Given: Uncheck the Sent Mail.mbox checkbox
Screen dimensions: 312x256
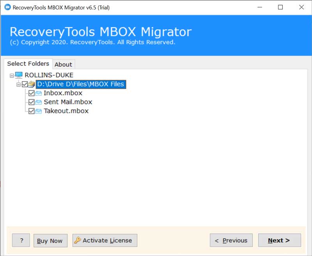Looking at the screenshot, I should pos(32,102).
